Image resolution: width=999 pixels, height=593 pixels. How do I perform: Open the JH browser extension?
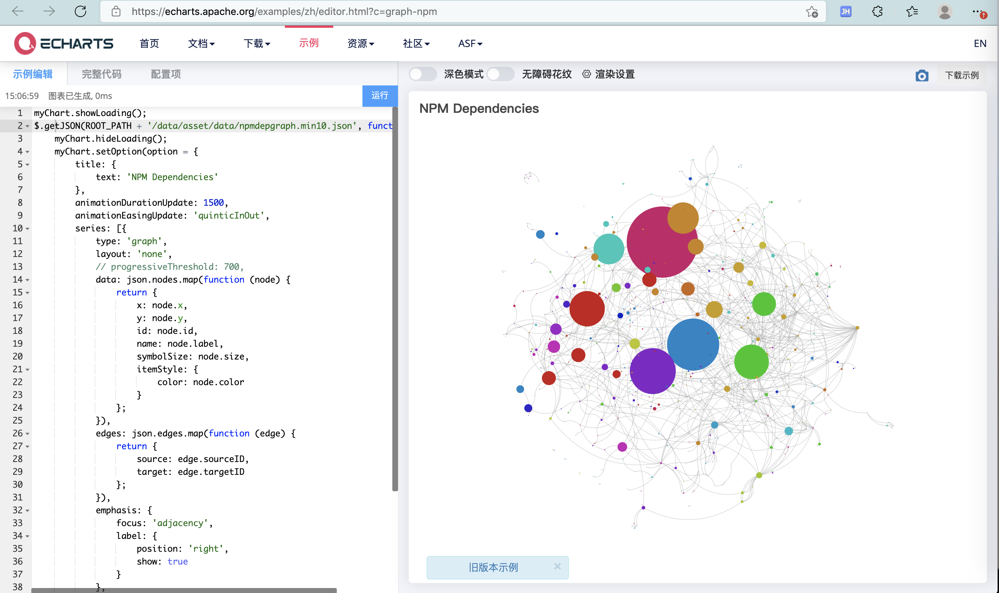pyautogui.click(x=845, y=12)
